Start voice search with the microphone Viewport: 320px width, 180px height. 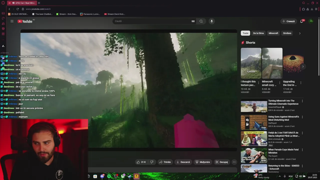pos(212,21)
